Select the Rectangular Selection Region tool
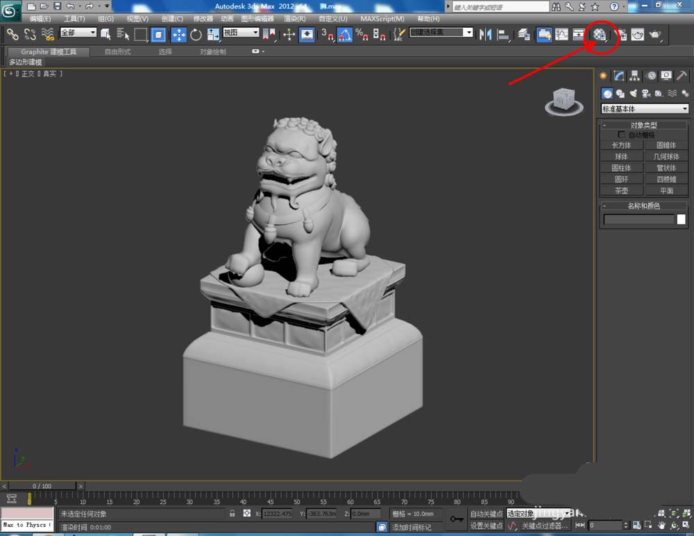This screenshot has width=694, height=536. [141, 34]
